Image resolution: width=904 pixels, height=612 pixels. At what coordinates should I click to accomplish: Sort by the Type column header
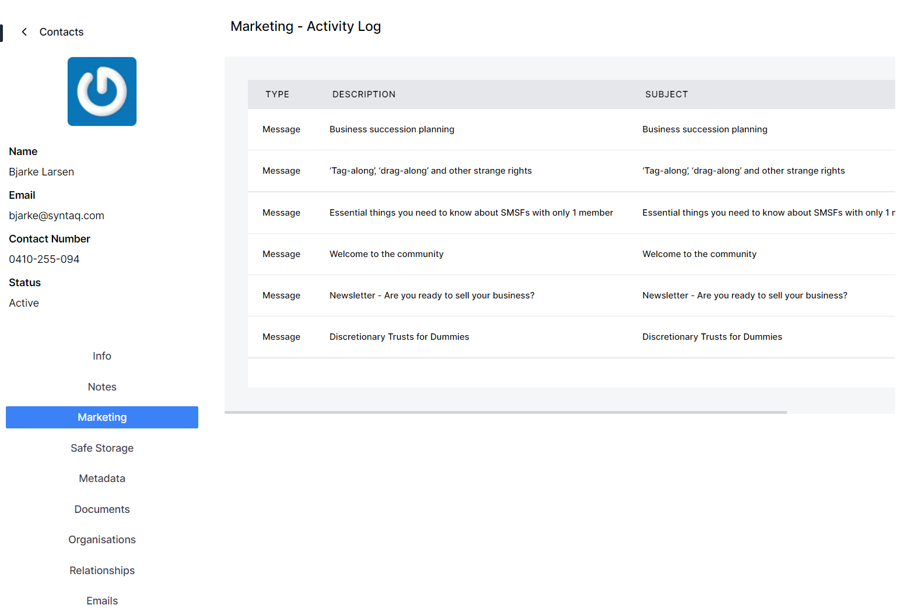coord(277,94)
